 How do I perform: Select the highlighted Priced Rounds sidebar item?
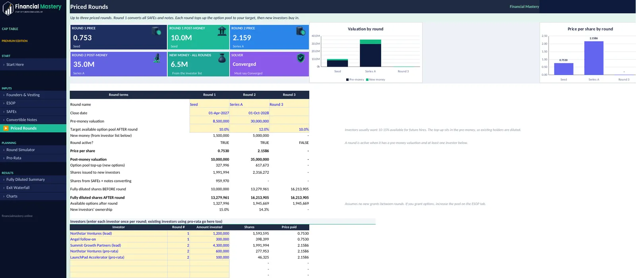(x=33, y=128)
